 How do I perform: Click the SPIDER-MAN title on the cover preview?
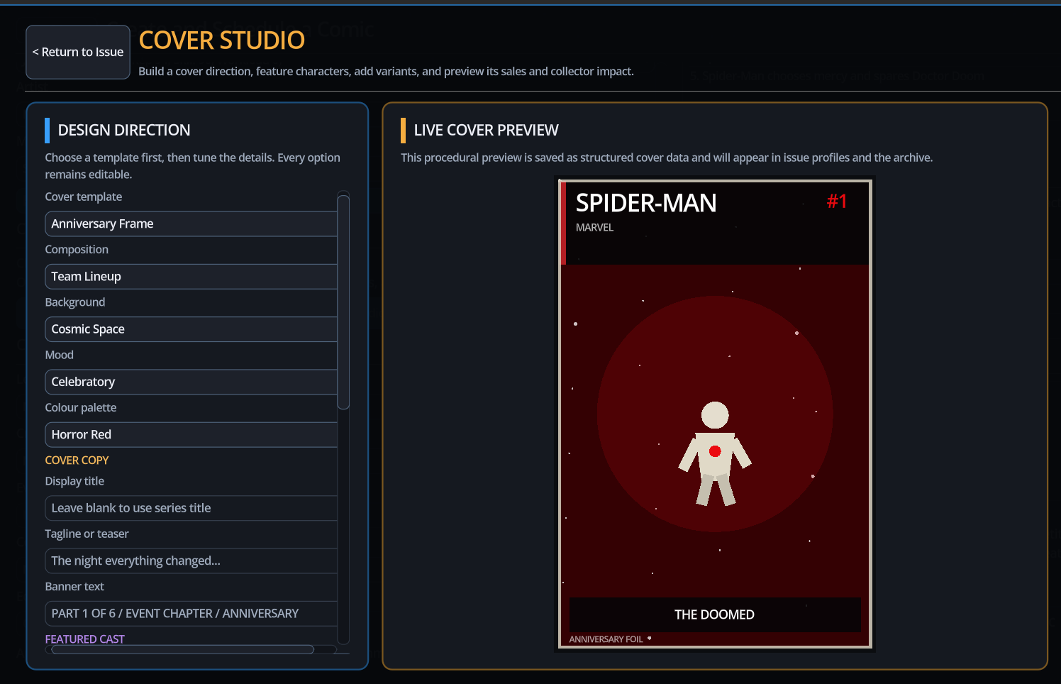point(646,203)
